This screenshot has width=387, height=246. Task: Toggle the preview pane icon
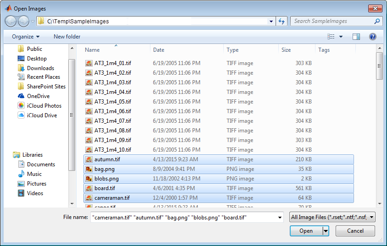point(356,37)
